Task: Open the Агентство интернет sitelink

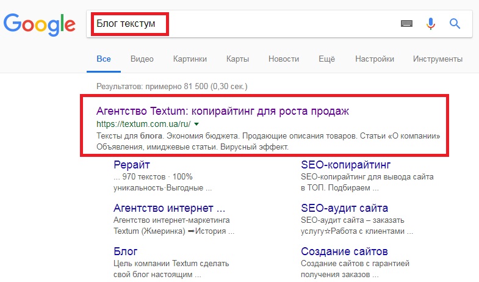Action: (169, 208)
